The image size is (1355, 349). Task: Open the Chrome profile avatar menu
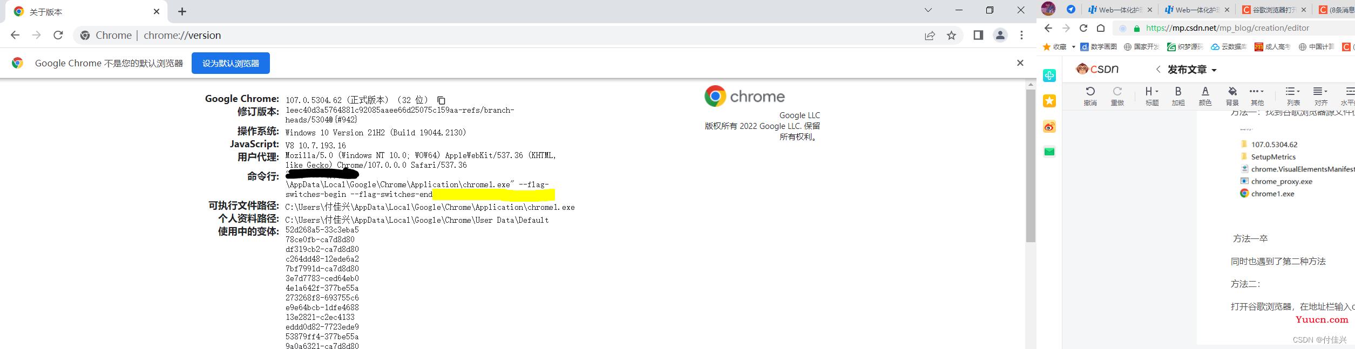(1000, 35)
